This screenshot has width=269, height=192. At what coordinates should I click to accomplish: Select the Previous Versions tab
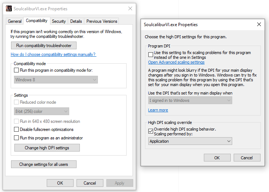pyautogui.click(x=102, y=21)
